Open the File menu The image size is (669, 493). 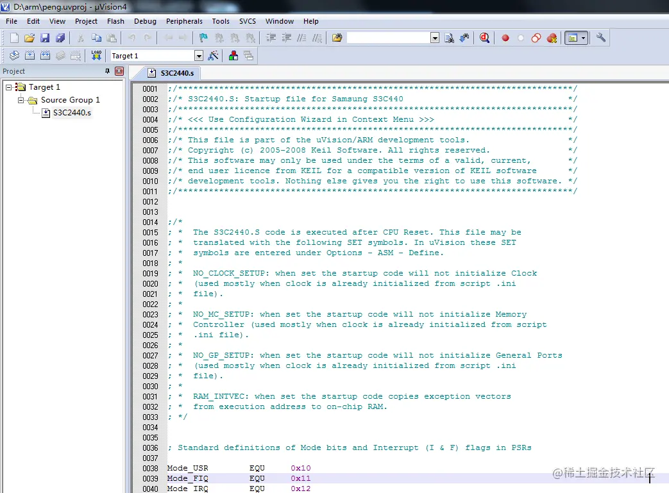click(12, 21)
